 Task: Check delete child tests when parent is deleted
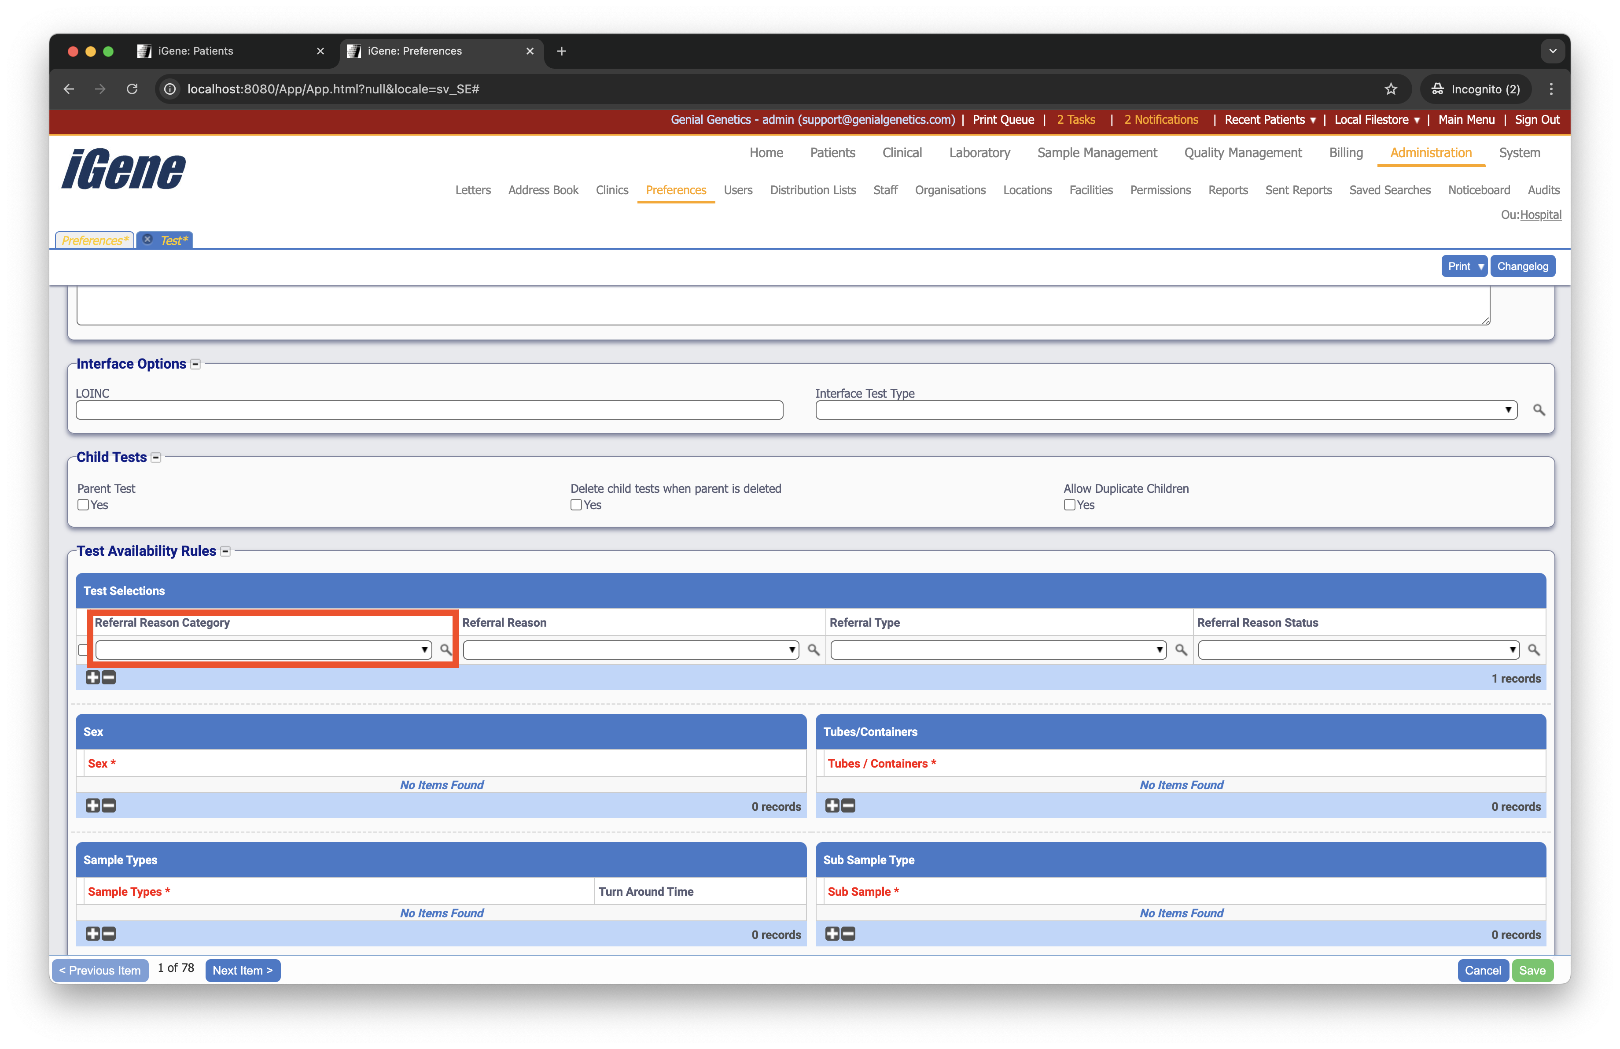pyautogui.click(x=576, y=505)
